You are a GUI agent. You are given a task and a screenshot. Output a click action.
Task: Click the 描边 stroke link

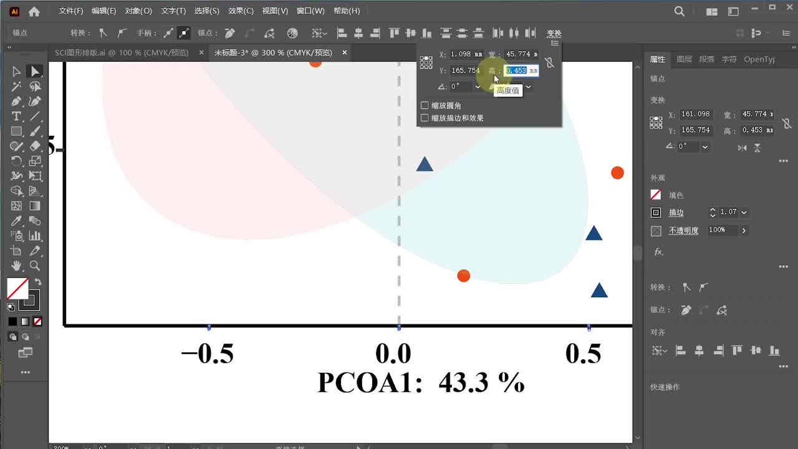click(x=676, y=213)
